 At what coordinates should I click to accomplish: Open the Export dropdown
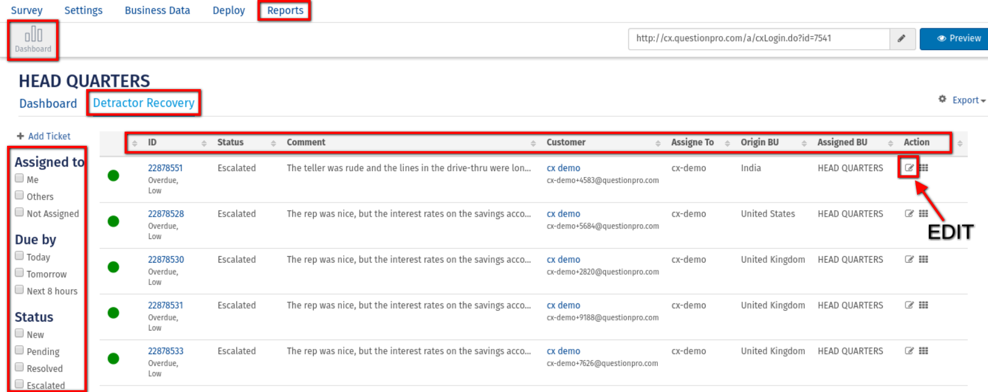click(969, 100)
